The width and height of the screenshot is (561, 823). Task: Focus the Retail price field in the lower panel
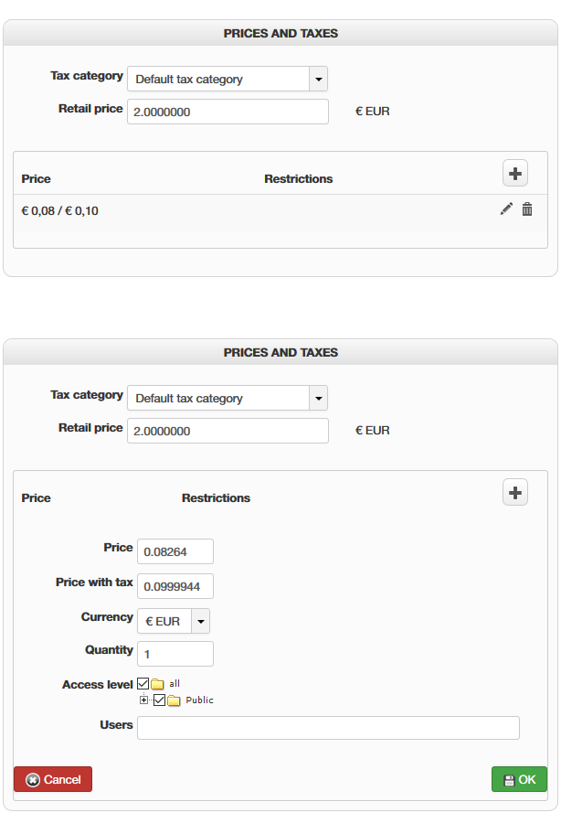click(228, 431)
